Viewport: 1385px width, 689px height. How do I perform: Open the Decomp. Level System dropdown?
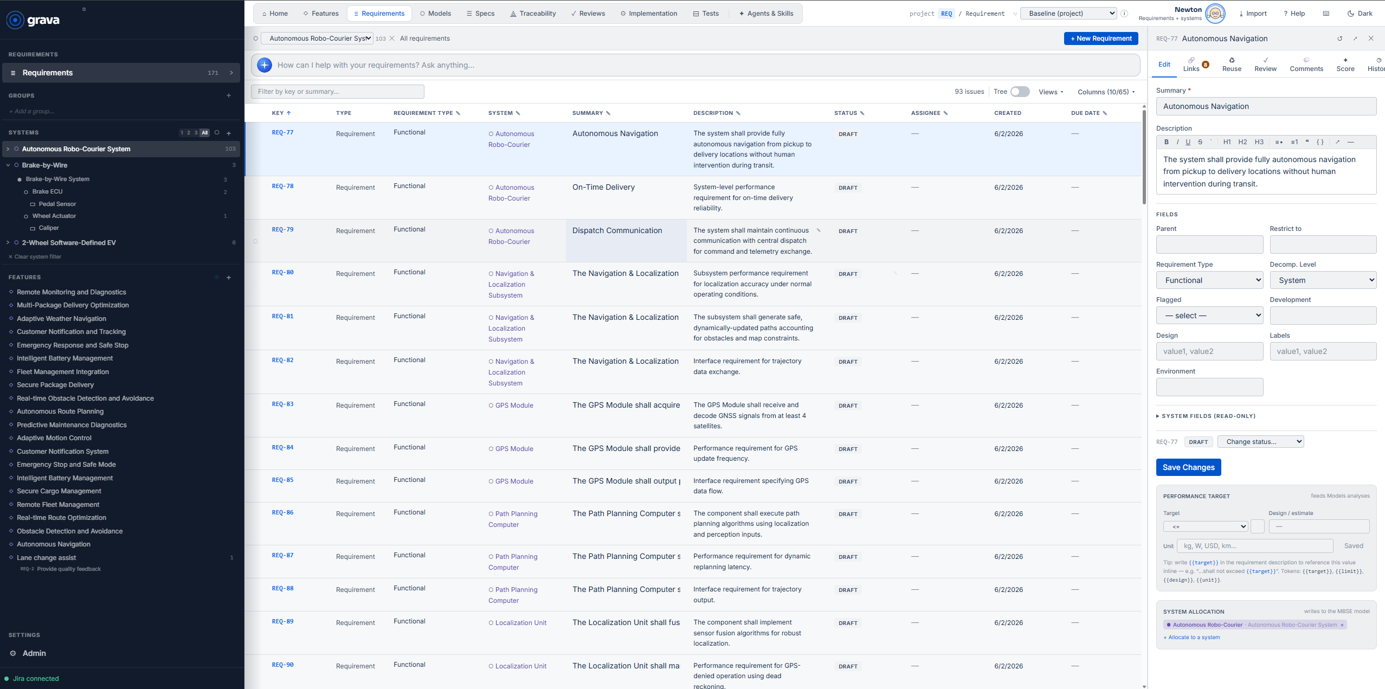tap(1323, 280)
